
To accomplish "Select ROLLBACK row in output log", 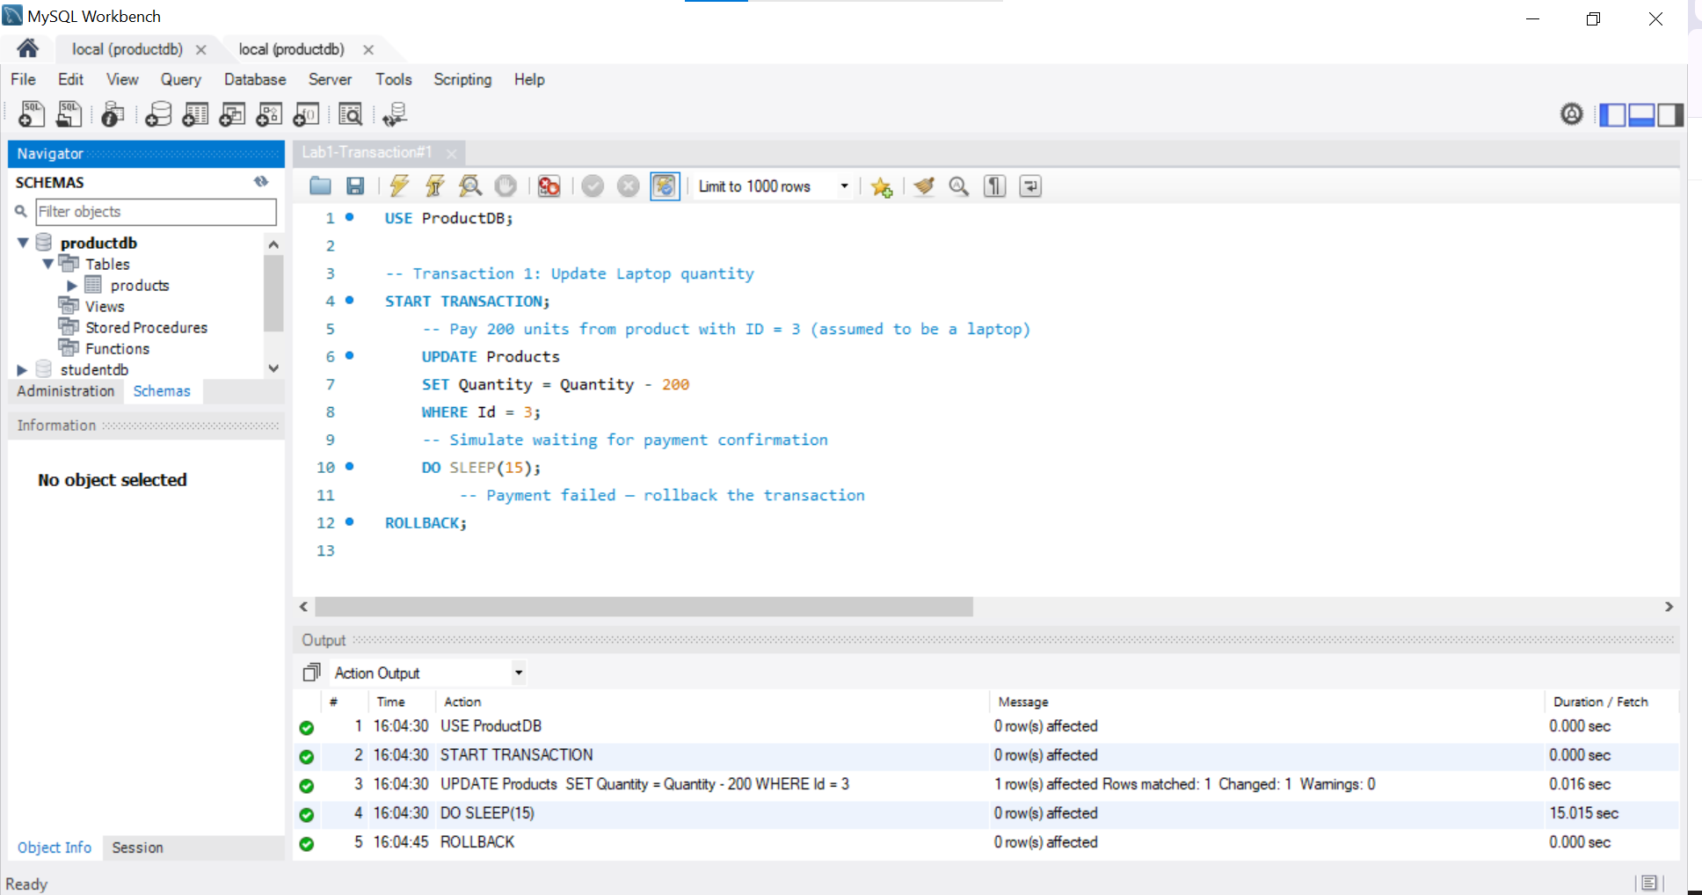I will pyautogui.click(x=986, y=842).
